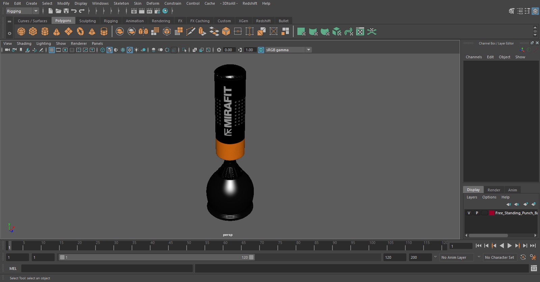Click the layer's red color swatch
540x282 pixels.
click(x=492, y=213)
